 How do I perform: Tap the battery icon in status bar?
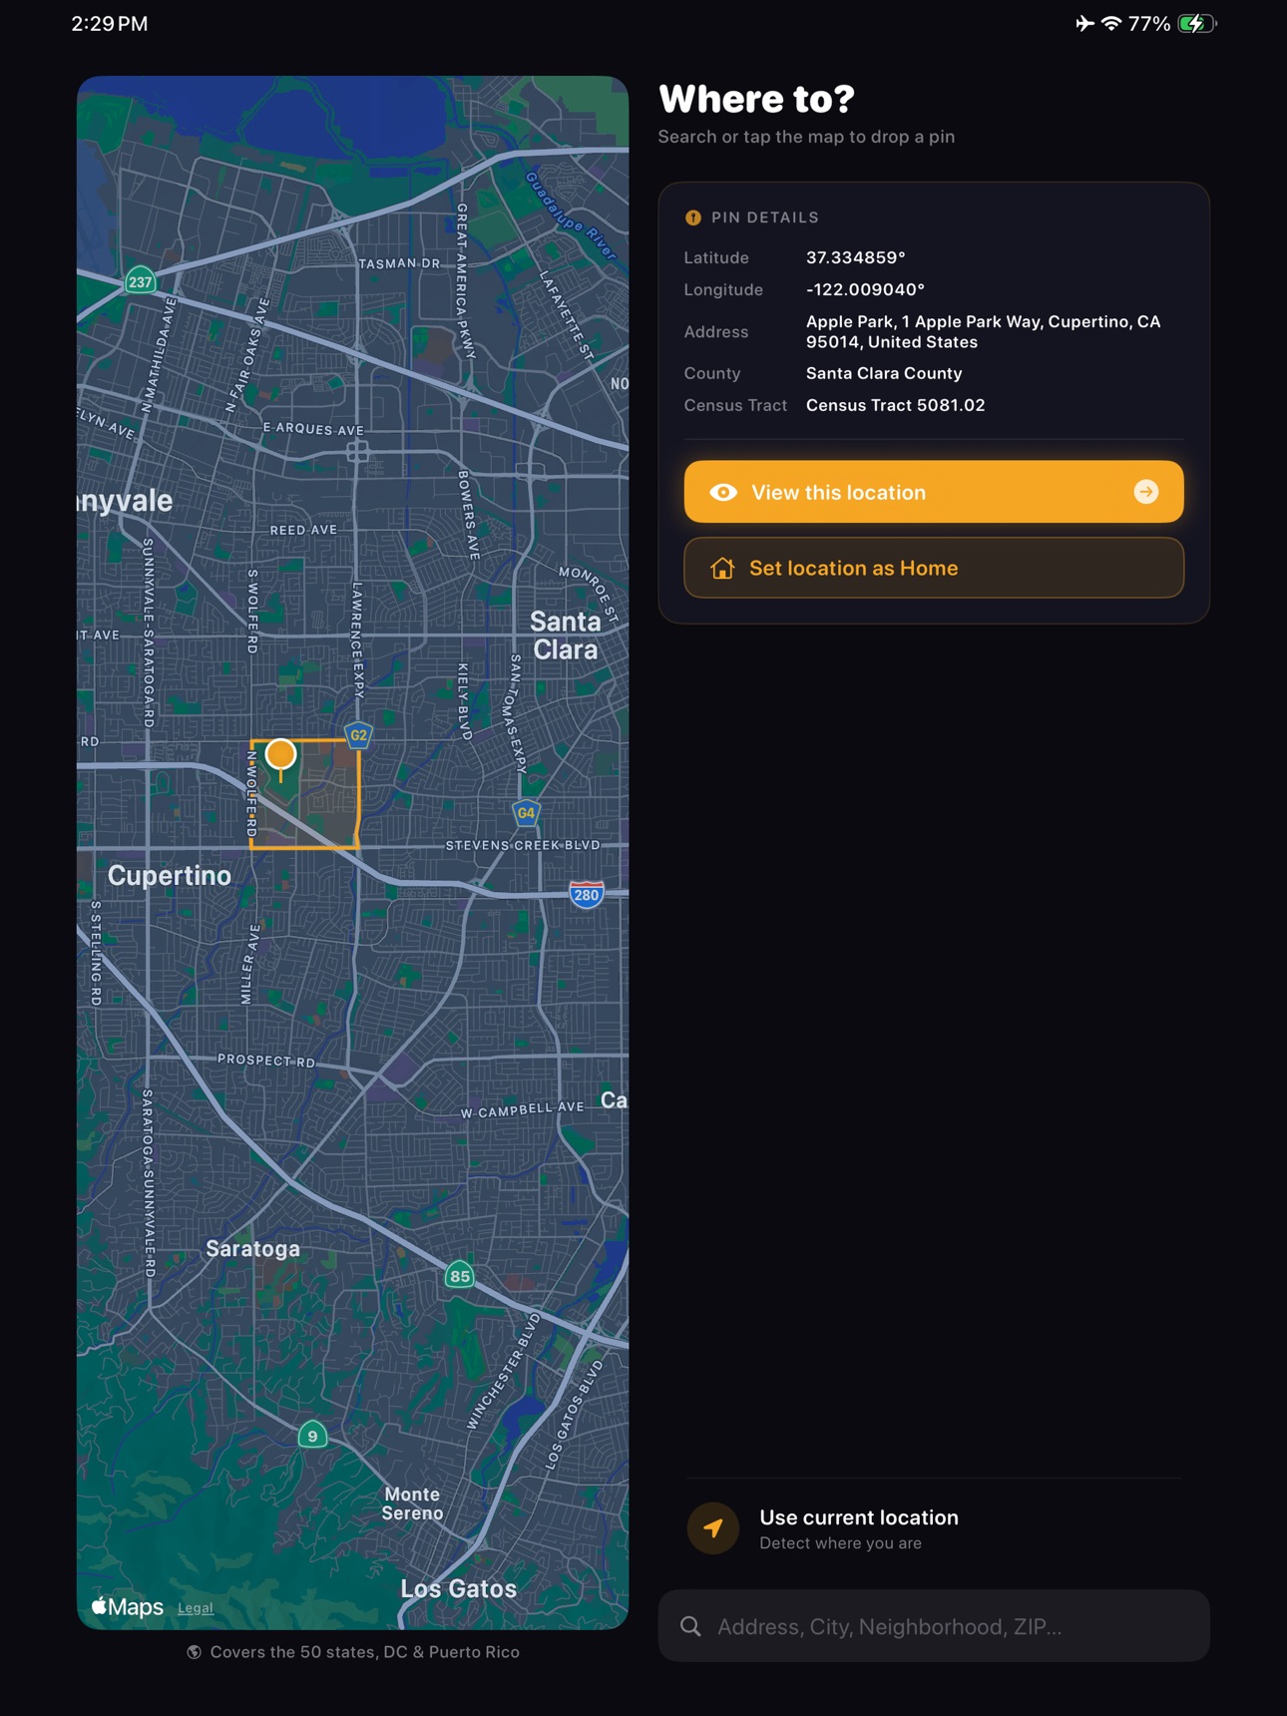coord(1197,23)
